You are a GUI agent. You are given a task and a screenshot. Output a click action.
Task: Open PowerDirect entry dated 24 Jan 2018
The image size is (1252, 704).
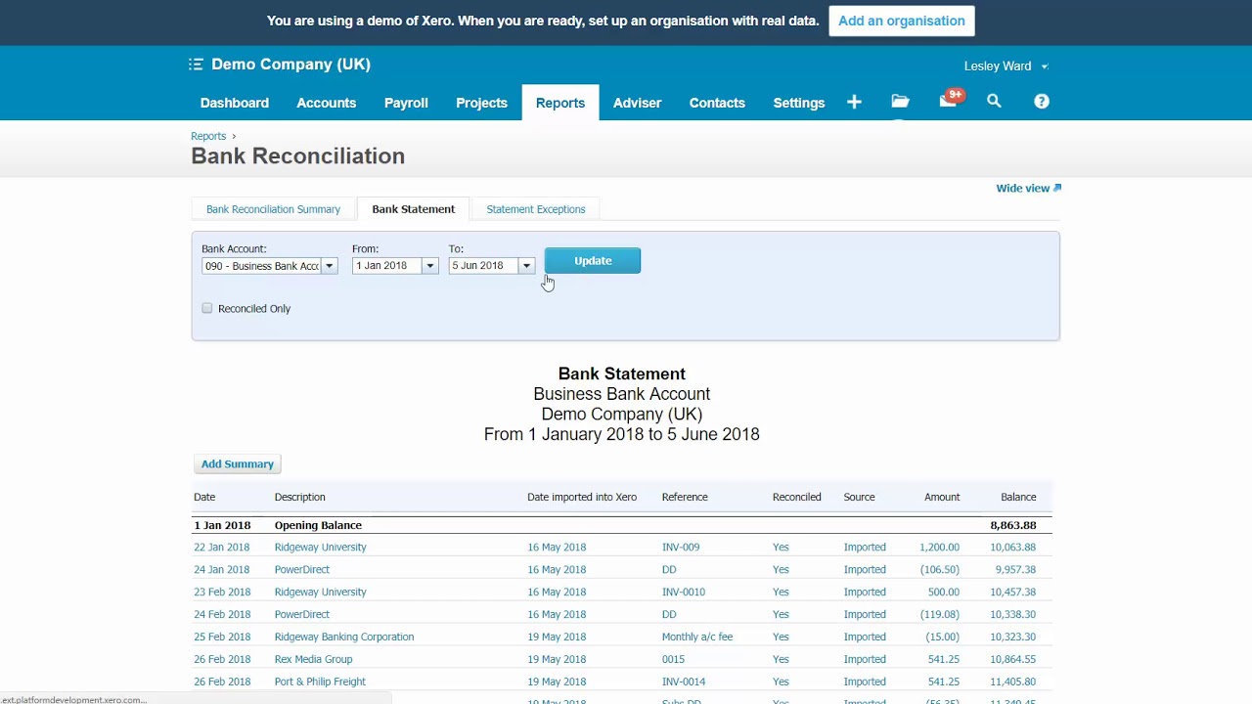click(302, 570)
